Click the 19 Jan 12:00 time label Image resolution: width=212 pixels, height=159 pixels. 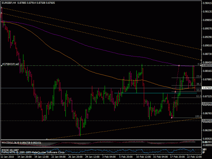pyautogui.click(x=41, y=157)
